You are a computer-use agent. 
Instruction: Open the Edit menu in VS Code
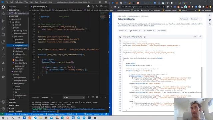(12, 2)
